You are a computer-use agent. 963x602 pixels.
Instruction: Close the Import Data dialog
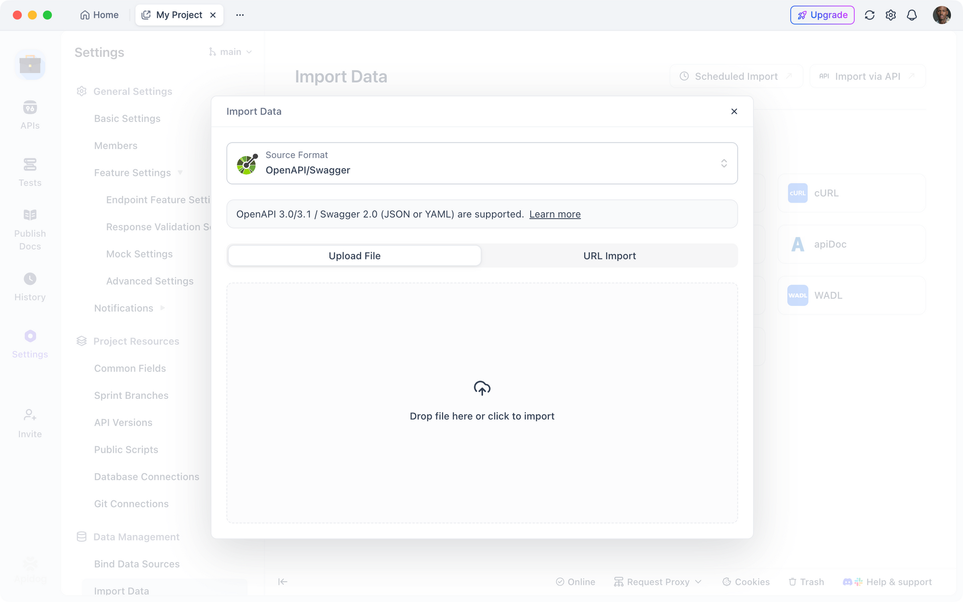pyautogui.click(x=734, y=111)
